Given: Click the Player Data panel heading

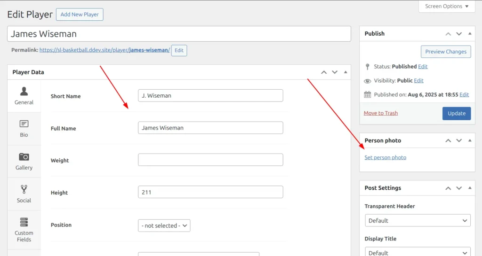Looking at the screenshot, I should pos(28,72).
